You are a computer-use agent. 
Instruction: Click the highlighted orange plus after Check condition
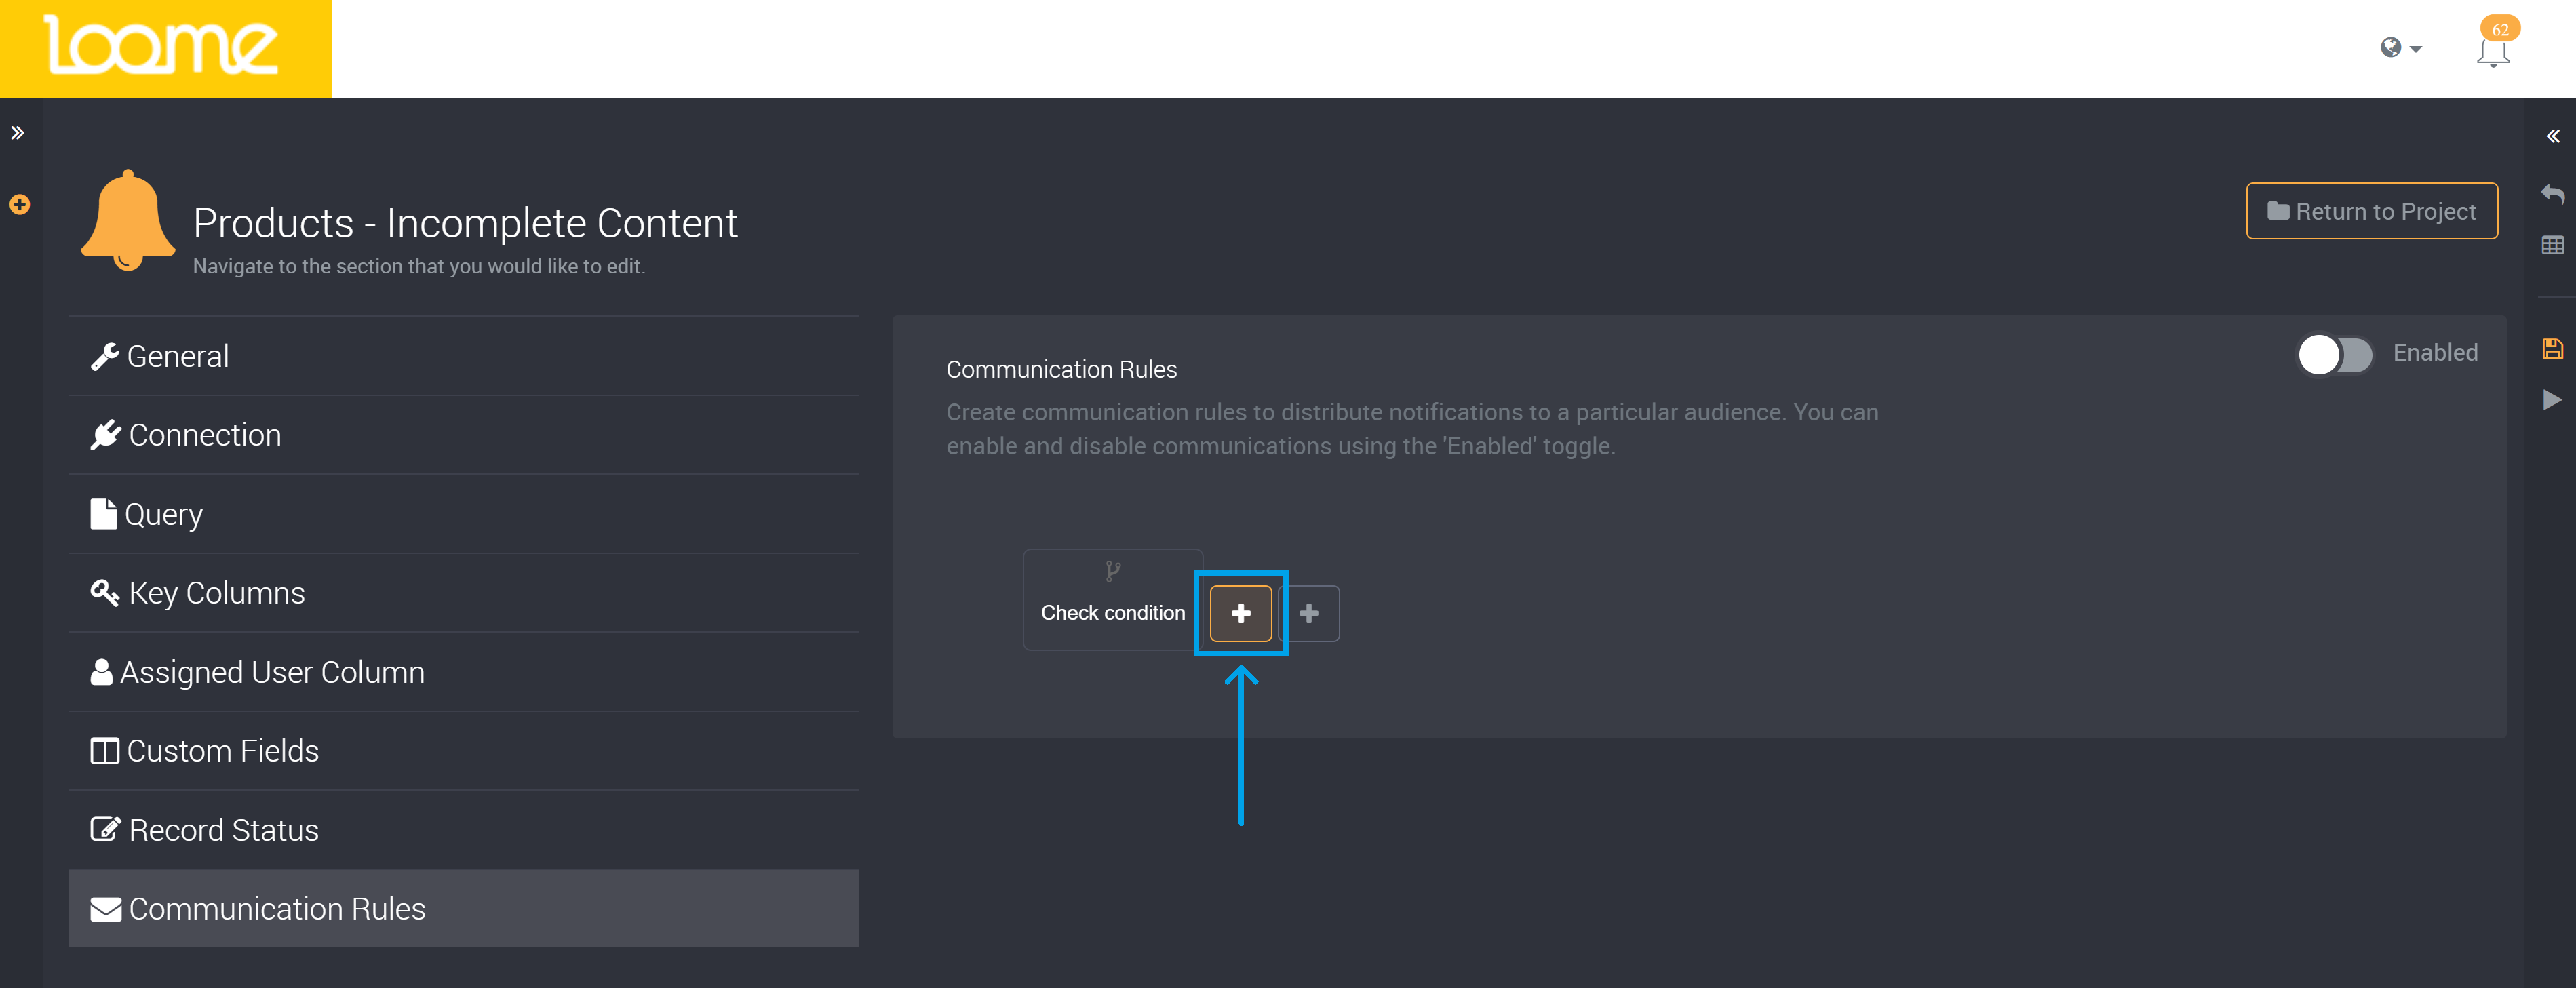click(1240, 613)
